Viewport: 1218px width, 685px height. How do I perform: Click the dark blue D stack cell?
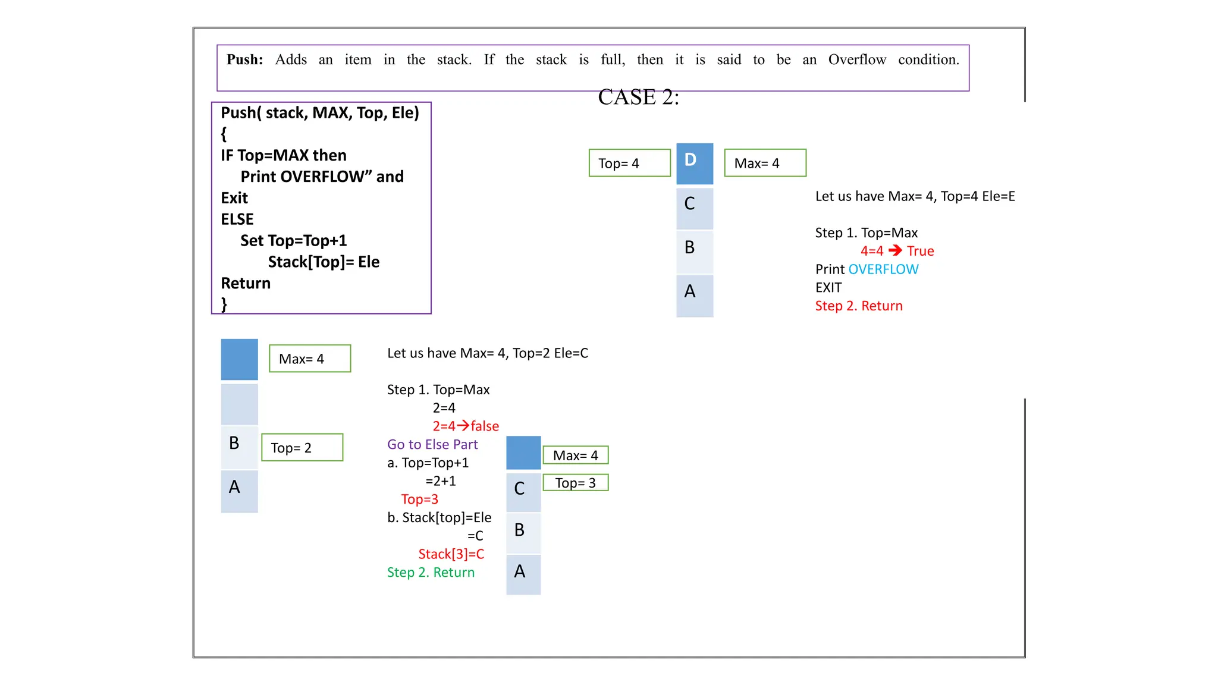[695, 164]
